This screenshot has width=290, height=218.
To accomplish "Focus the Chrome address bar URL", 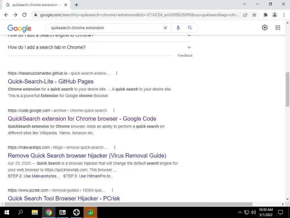I will point(139,15).
